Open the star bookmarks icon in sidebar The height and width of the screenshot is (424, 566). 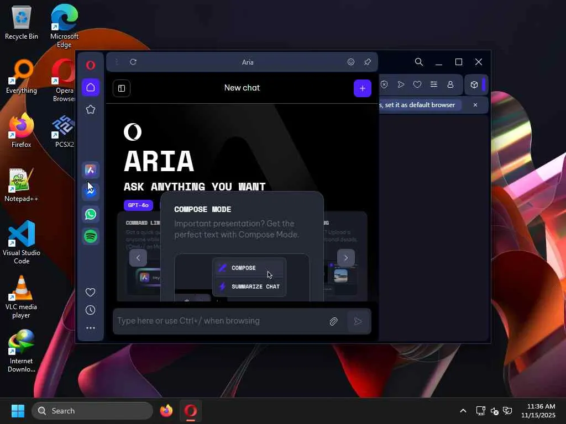click(90, 110)
